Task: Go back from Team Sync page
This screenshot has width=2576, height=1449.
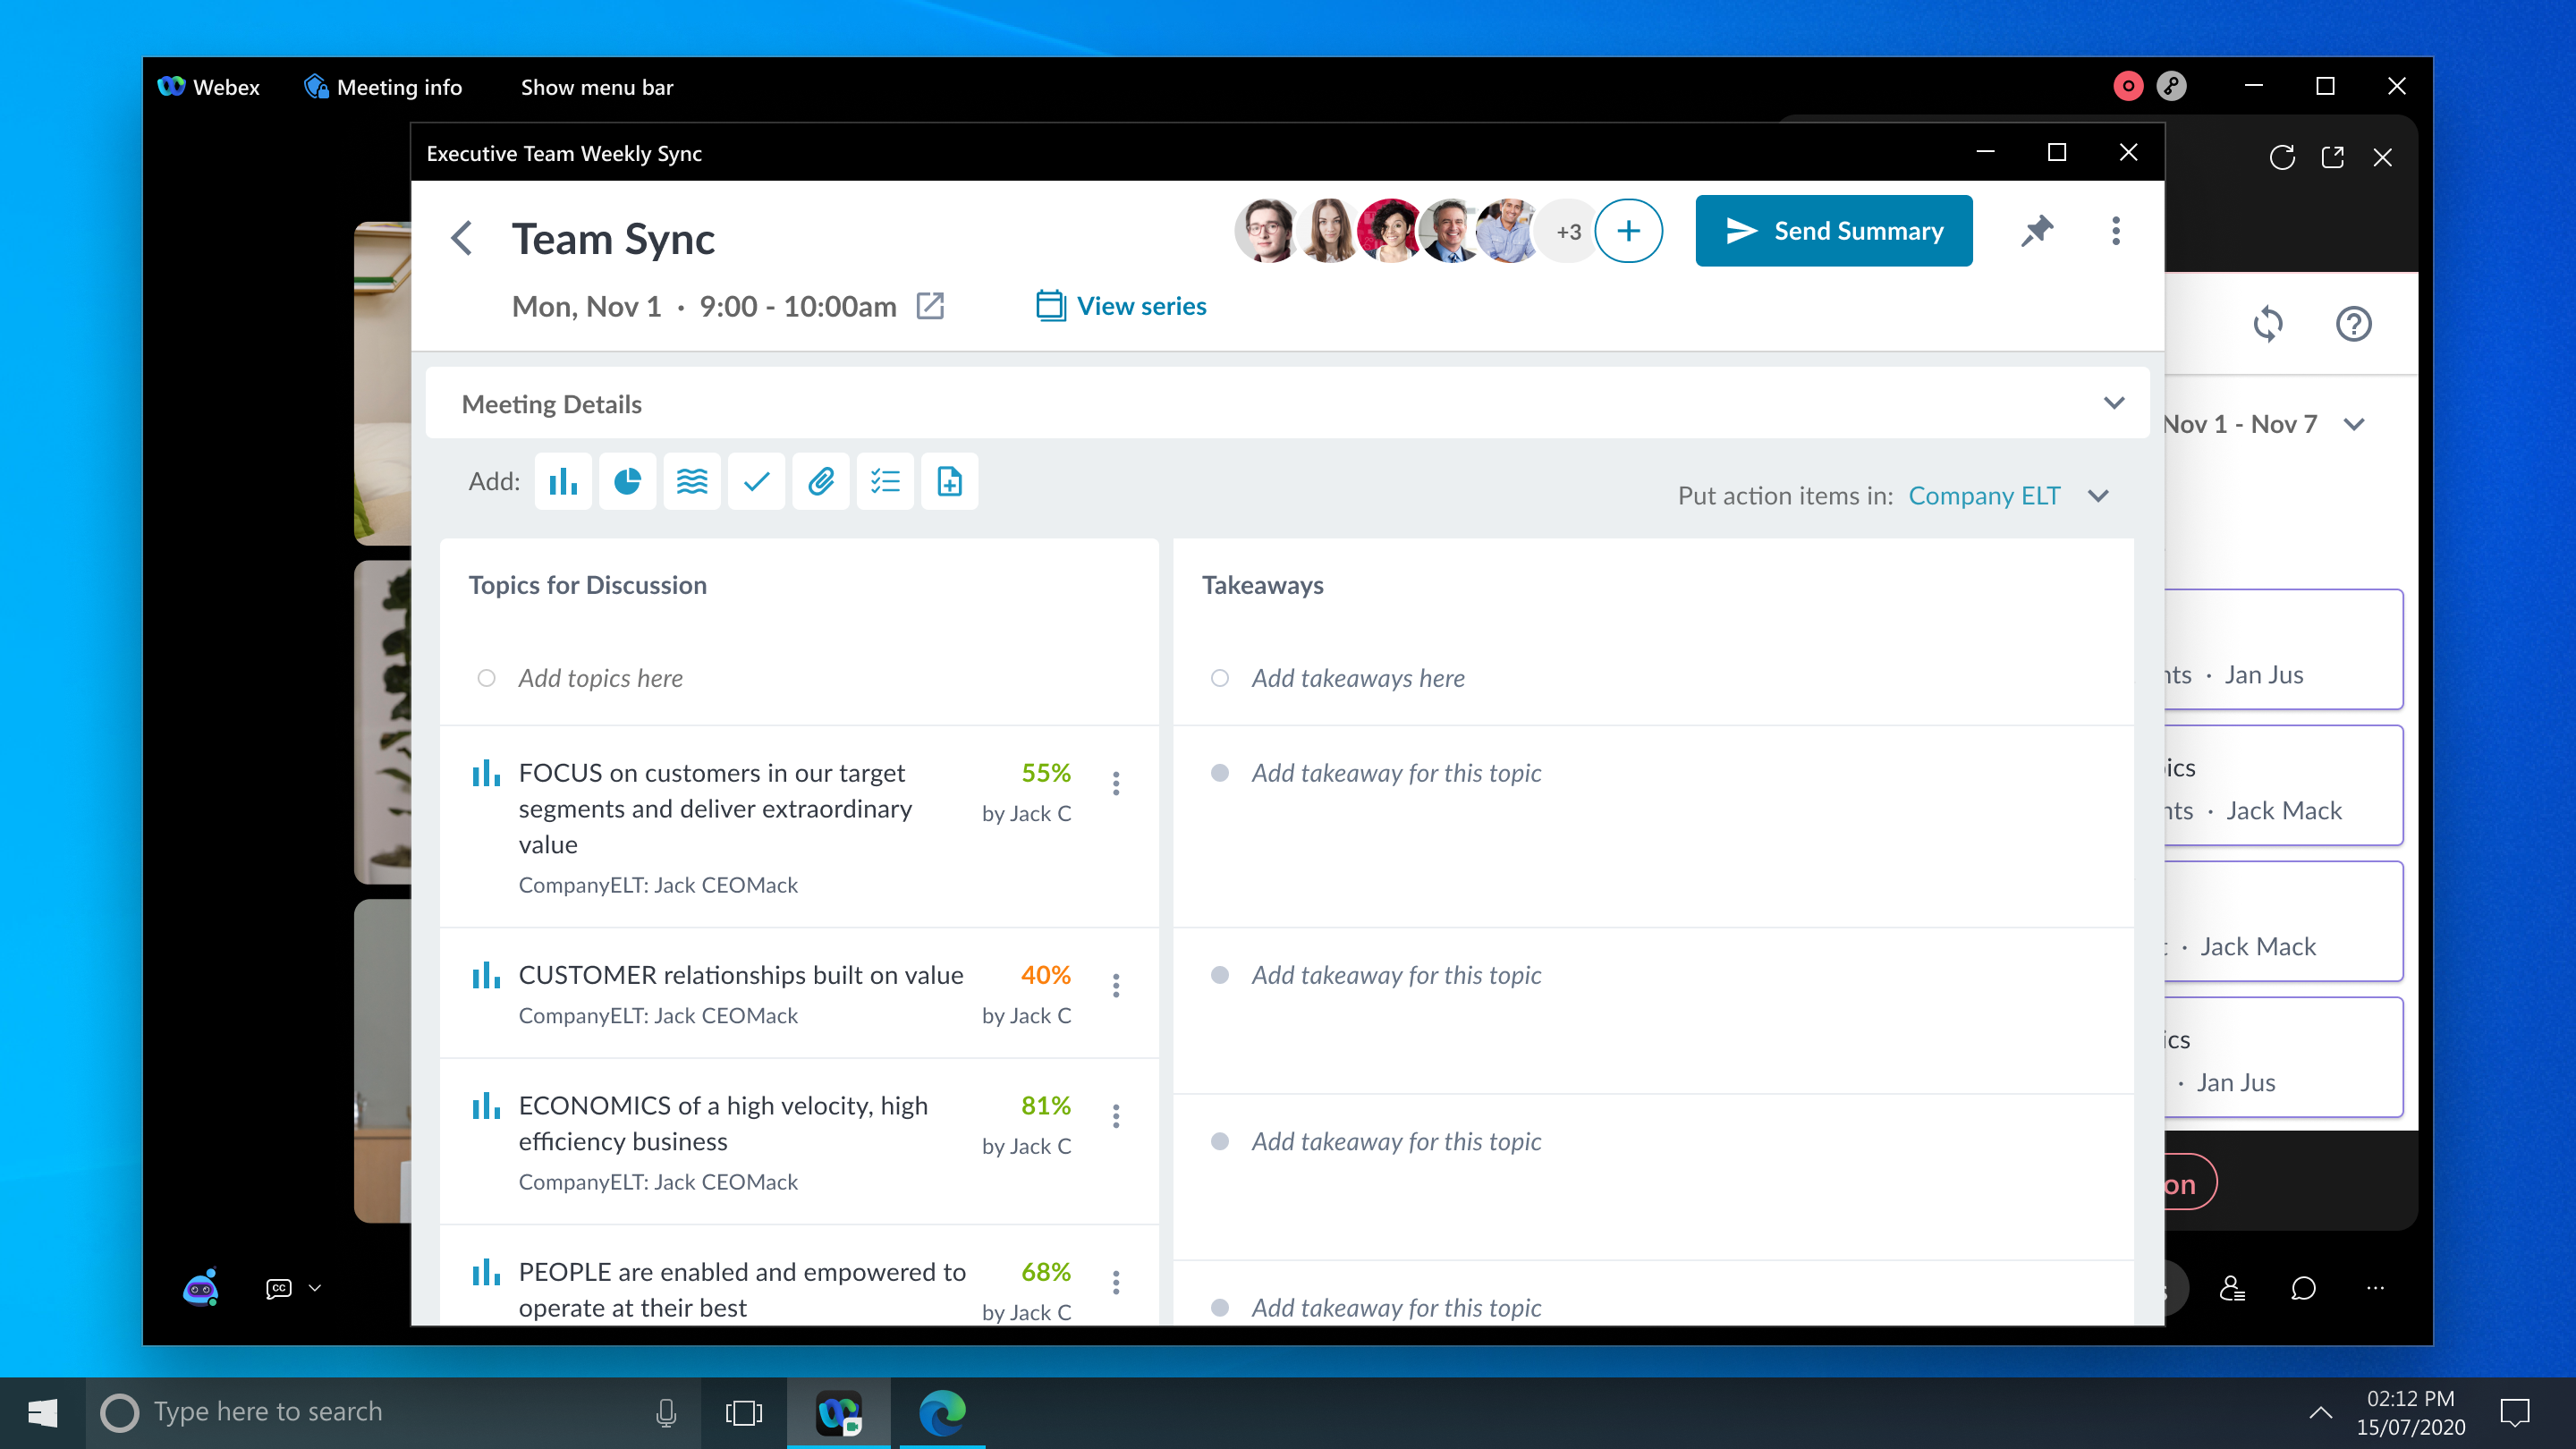Action: pyautogui.click(x=461, y=238)
